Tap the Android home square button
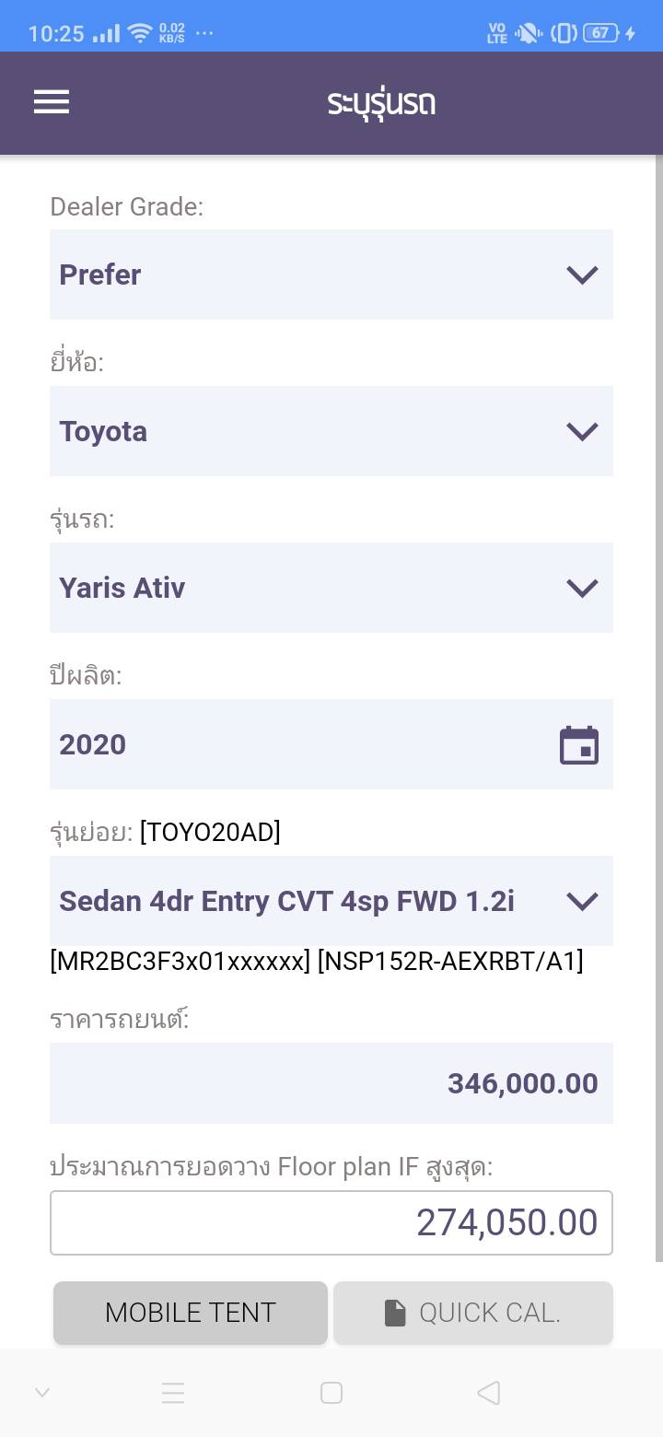Screen dimensions: 663x1437 331,1393
